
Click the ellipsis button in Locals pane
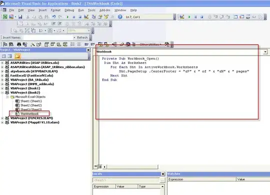(162, 180)
